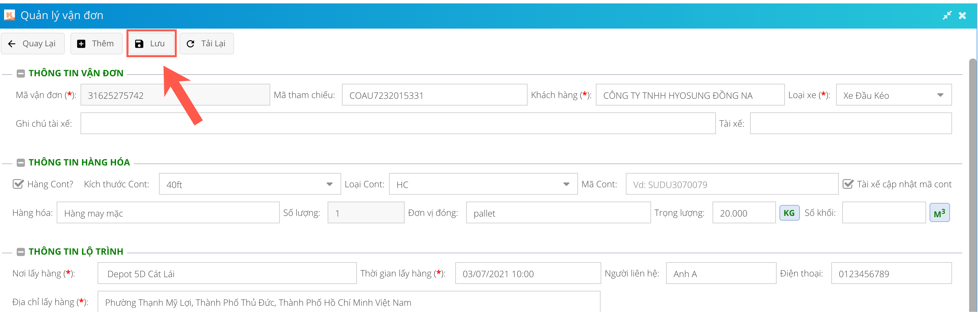Click the app logo in title bar

click(9, 15)
